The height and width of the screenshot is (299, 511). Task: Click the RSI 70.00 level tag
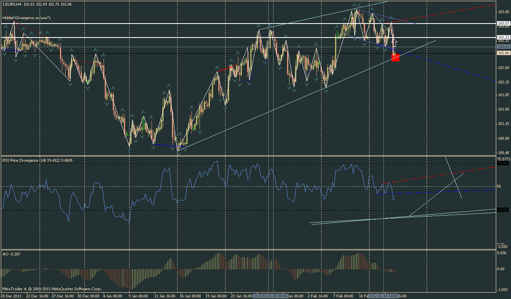pyautogui.click(x=502, y=164)
